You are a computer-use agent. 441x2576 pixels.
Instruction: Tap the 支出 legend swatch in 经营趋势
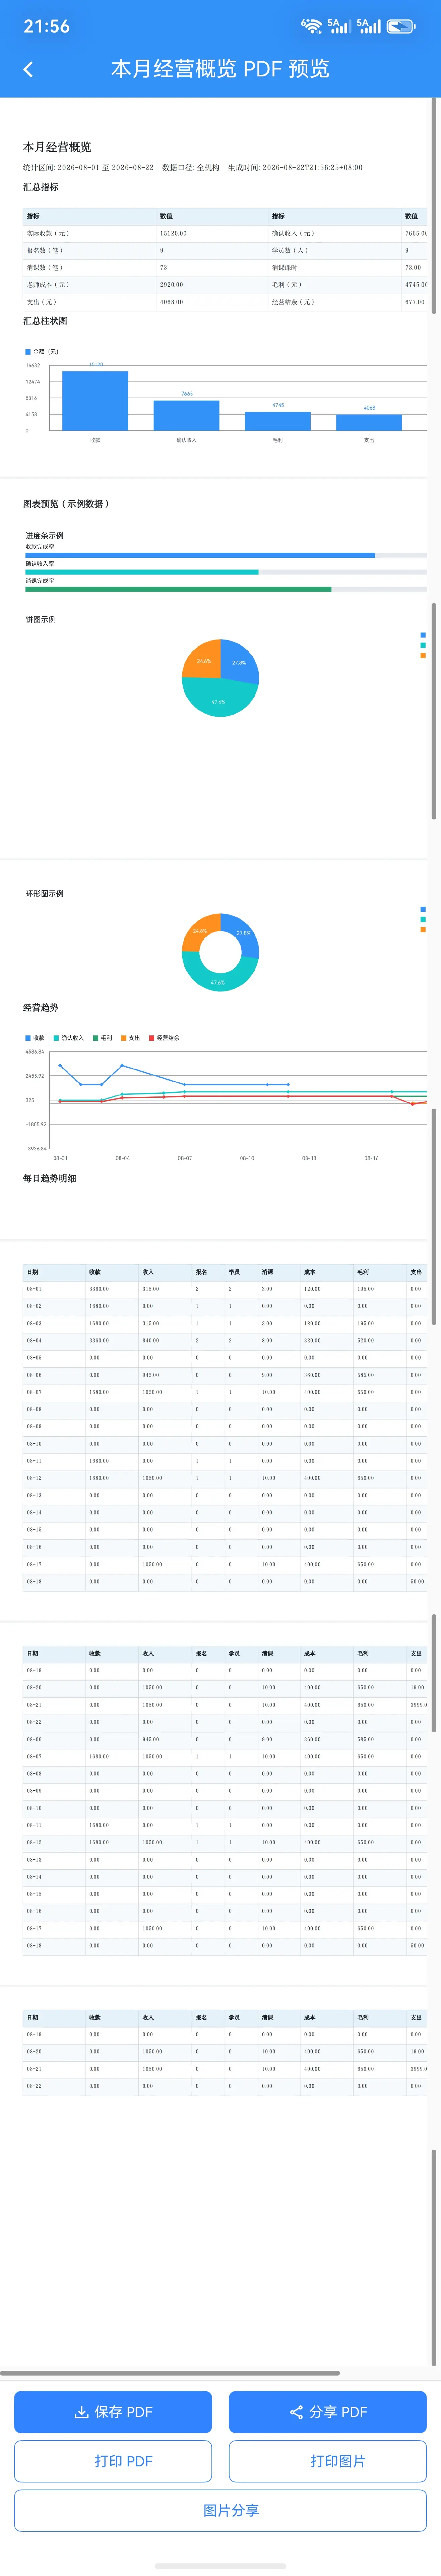pyautogui.click(x=124, y=1038)
